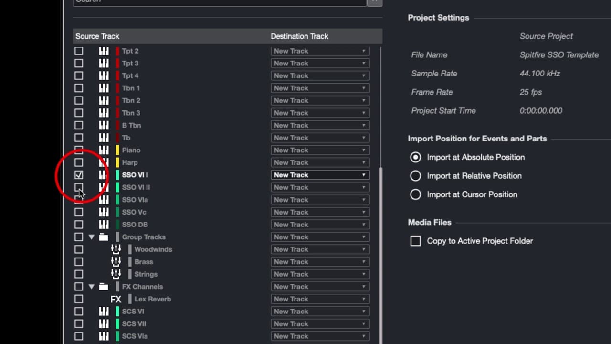Click the instrument icon of Tbn 2
Screen dimensions: 611x344
click(104, 100)
